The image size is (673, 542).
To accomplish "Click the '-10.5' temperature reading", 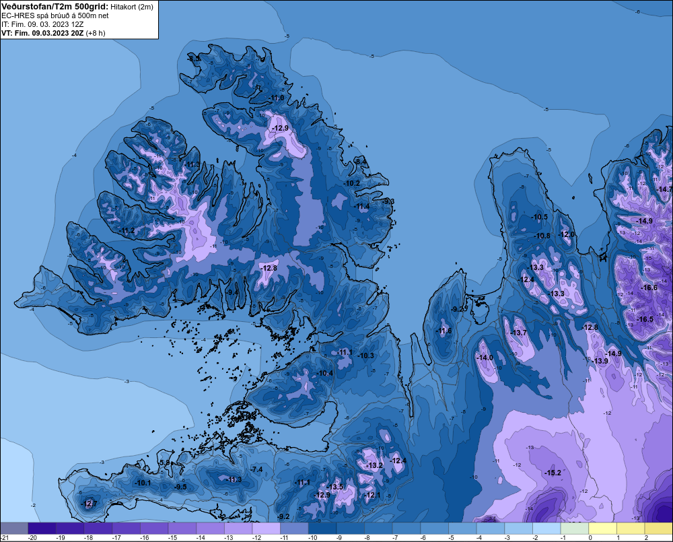I will [540, 217].
